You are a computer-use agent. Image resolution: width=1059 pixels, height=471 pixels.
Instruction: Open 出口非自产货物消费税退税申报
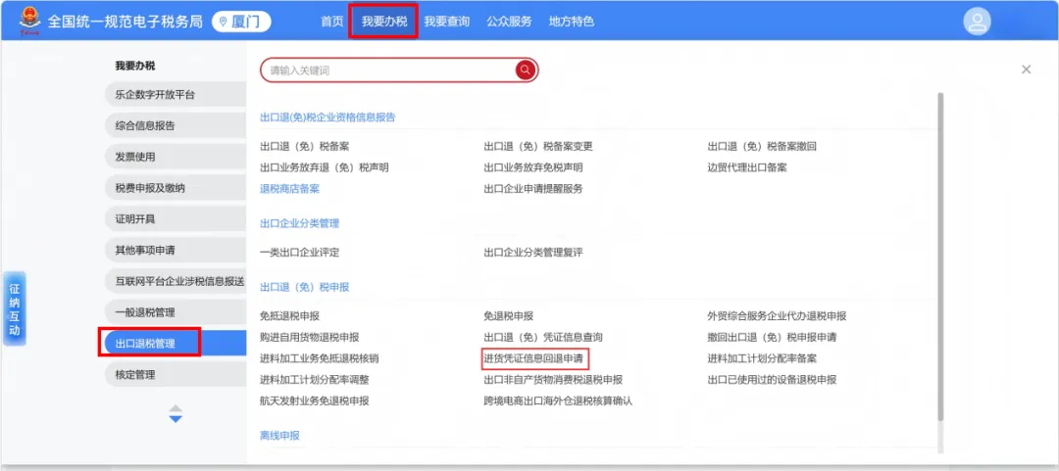point(553,379)
